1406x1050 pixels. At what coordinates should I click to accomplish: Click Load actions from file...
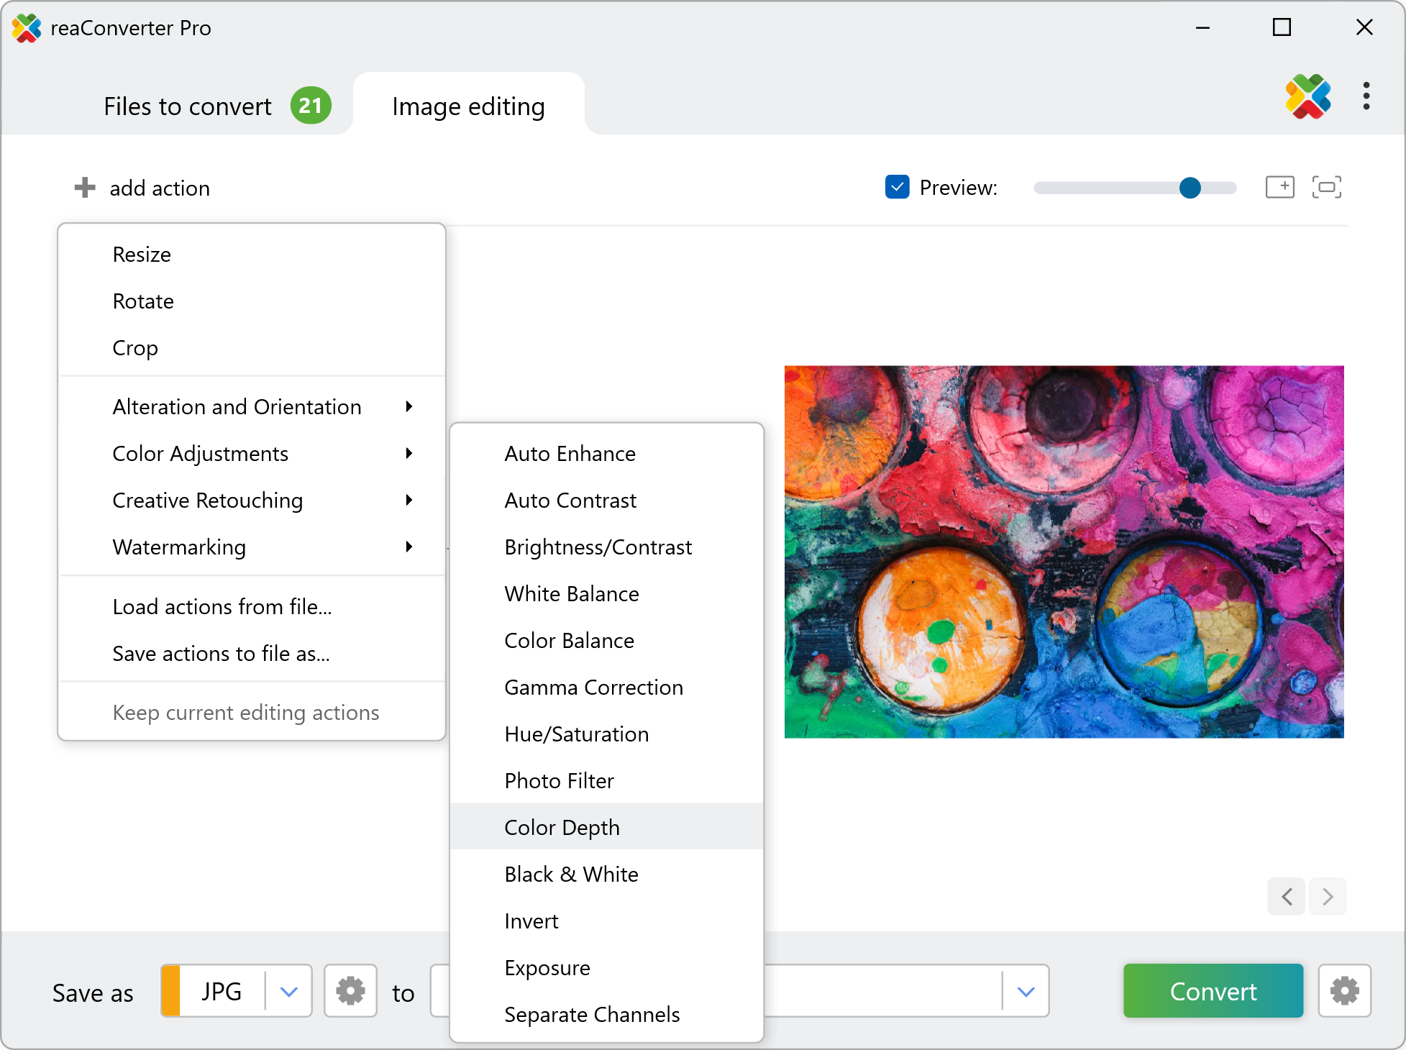[x=222, y=607]
